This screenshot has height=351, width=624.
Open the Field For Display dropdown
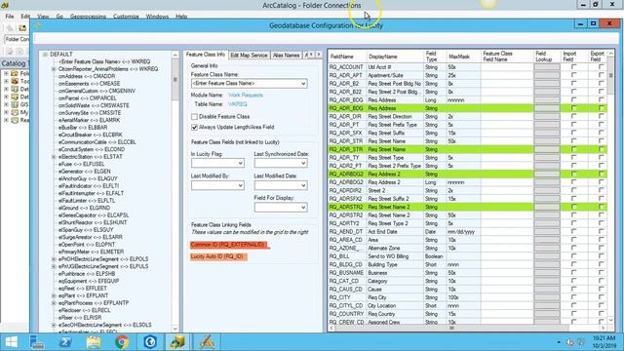(303, 208)
